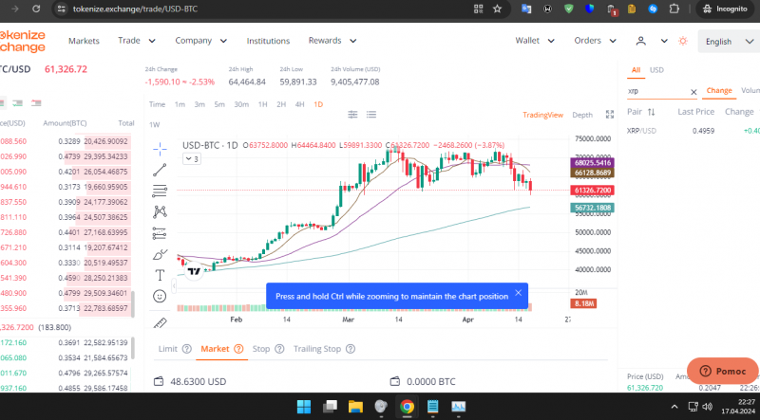Viewport: 760px width, 420px height.
Task: Clear the xrp search field
Action: click(693, 92)
